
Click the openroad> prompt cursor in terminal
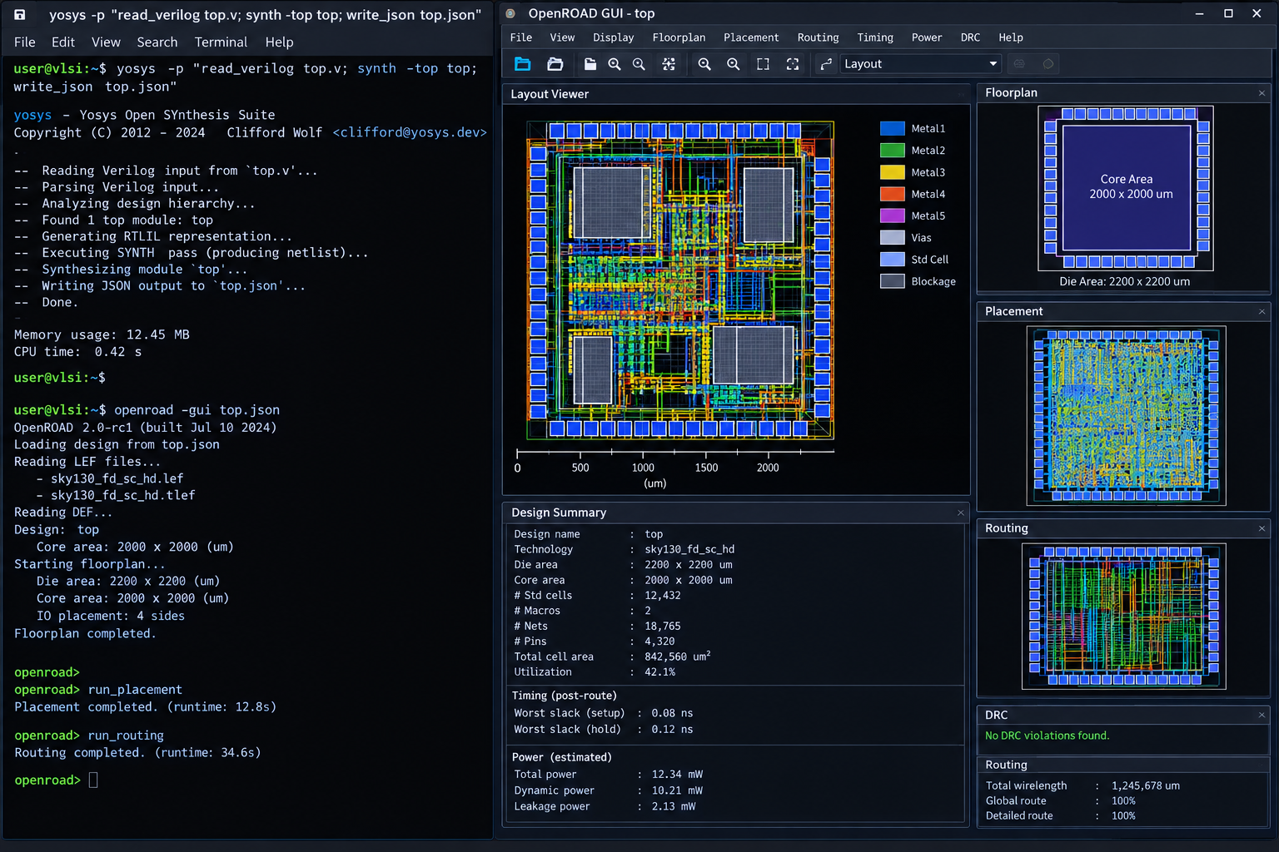(x=93, y=780)
